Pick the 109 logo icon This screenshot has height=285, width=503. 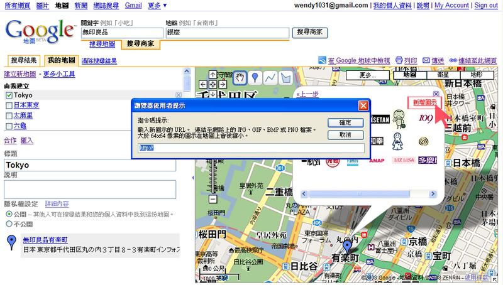tap(426, 117)
